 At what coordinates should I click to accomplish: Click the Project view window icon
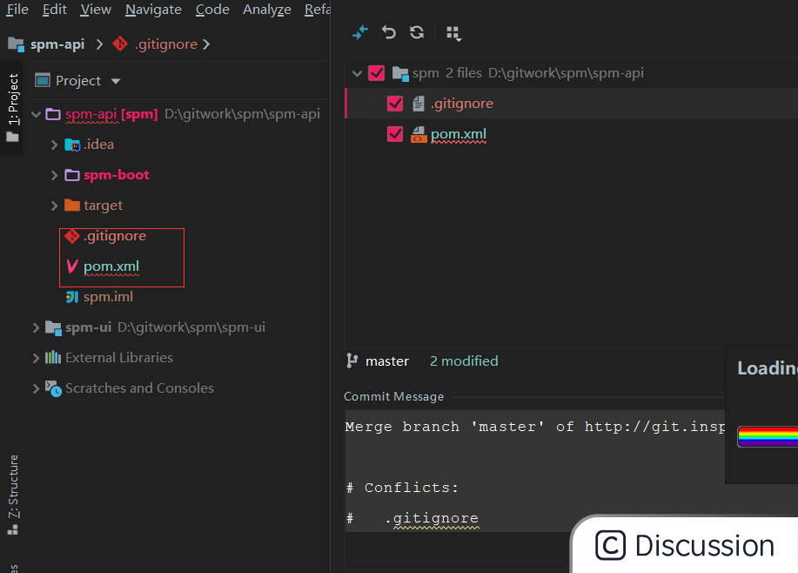pyautogui.click(x=43, y=80)
